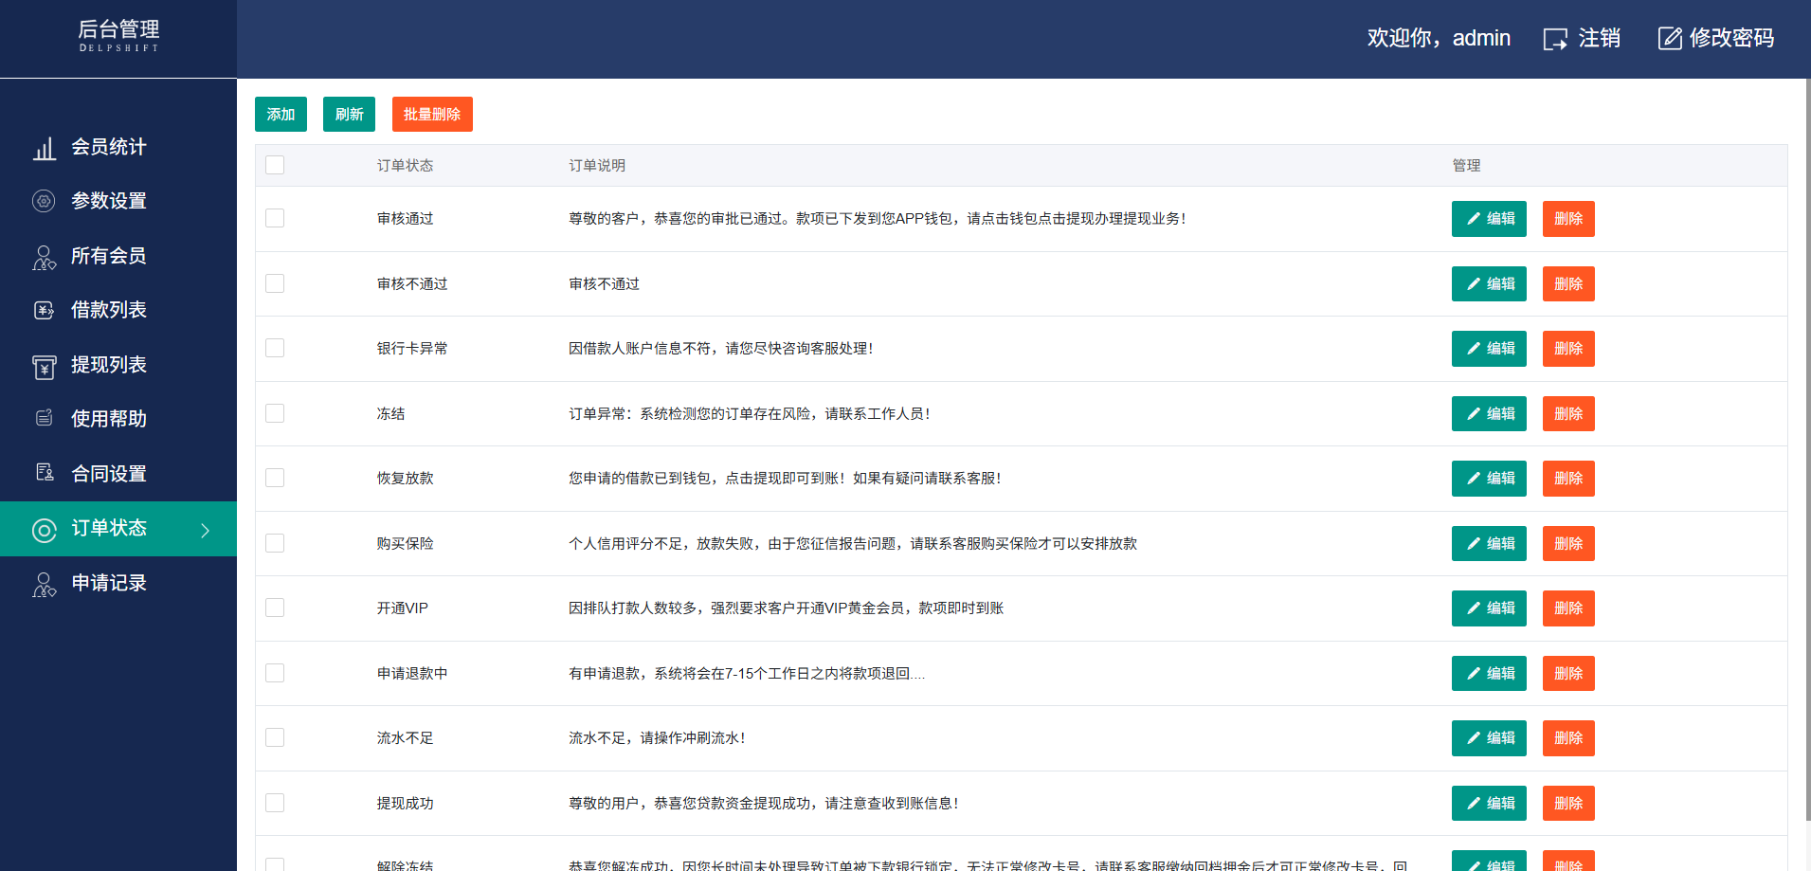1811x871 pixels.
Task: Click the 借款列表 money icon
Action: point(44,310)
